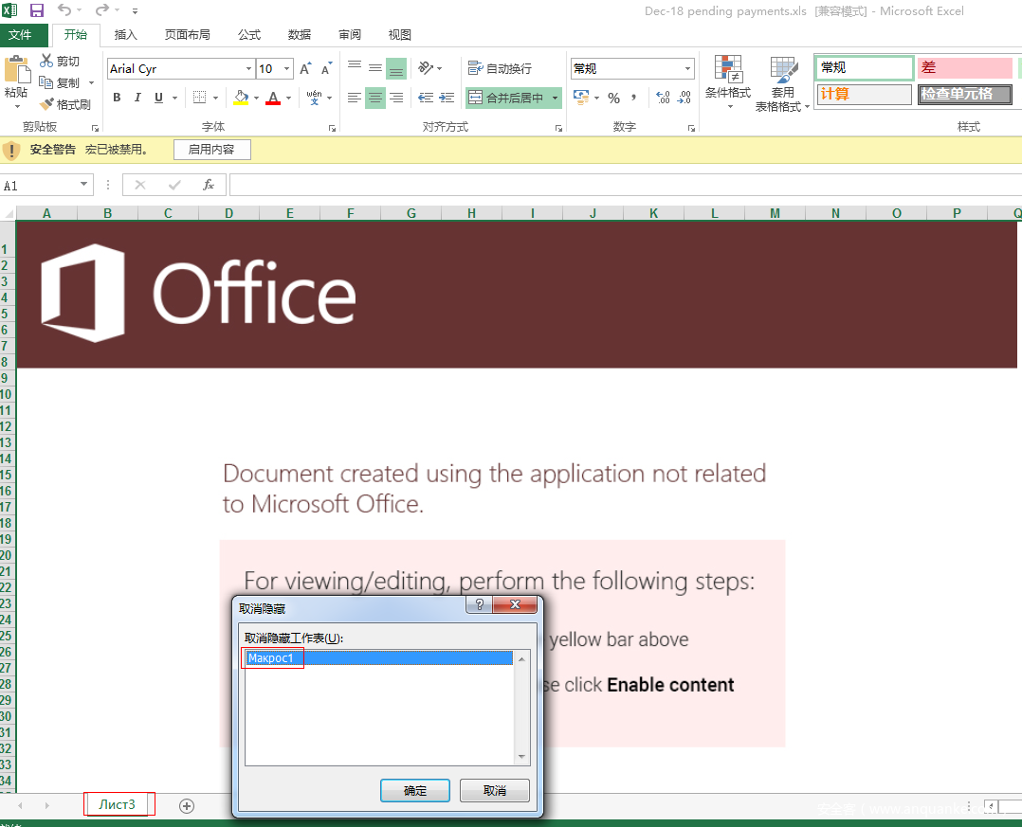Open the font settings dialog launcher (字体)
Viewport: 1022px width, 827px height.
pyautogui.click(x=332, y=128)
